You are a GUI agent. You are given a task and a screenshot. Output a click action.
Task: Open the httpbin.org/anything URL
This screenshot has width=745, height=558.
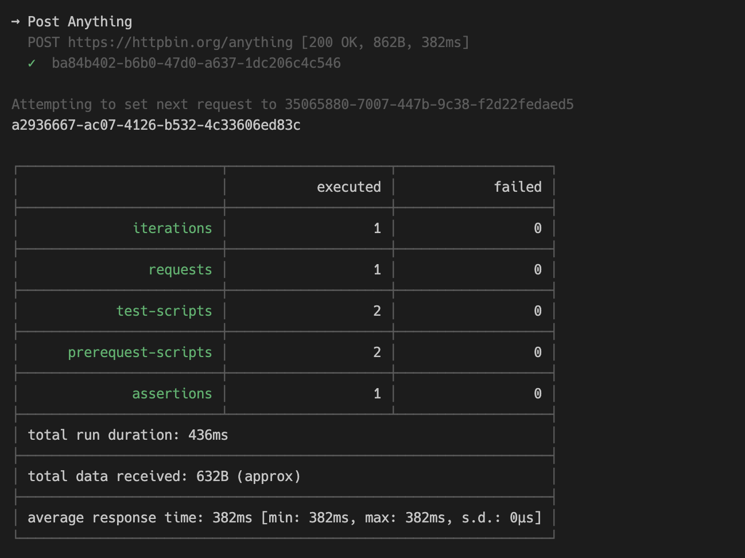tap(179, 42)
